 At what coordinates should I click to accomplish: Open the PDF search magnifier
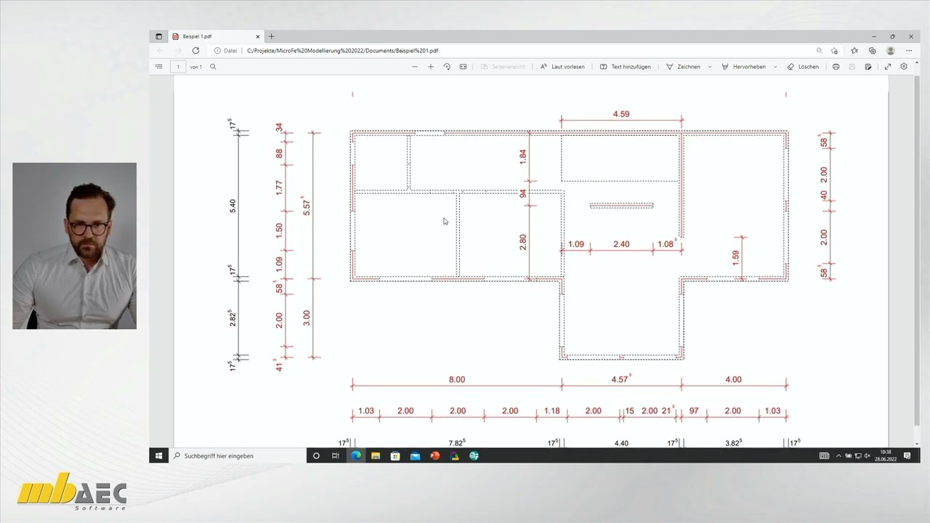pyautogui.click(x=213, y=66)
